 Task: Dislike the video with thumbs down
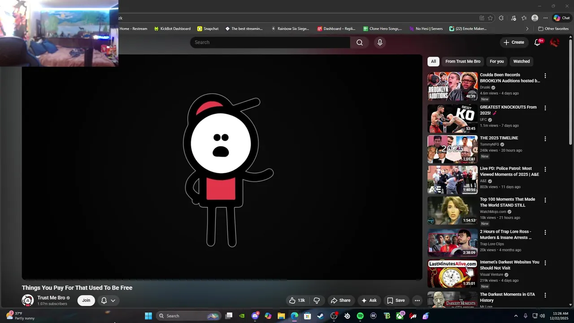click(x=317, y=301)
